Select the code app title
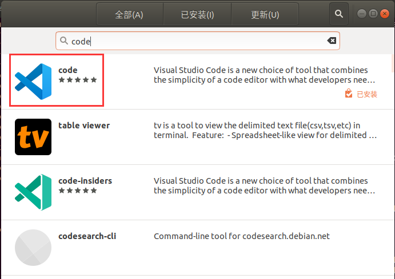Image resolution: width=395 pixels, height=279 pixels. [68, 70]
